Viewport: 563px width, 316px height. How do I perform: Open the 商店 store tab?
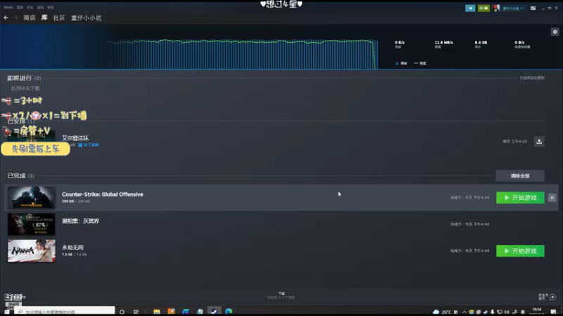30,18
